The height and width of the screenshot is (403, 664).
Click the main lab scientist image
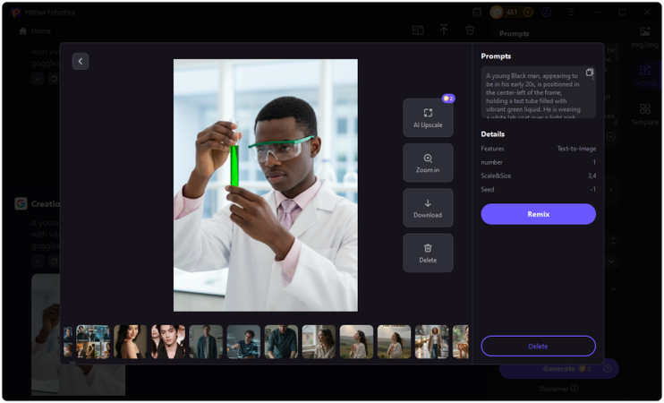265,185
